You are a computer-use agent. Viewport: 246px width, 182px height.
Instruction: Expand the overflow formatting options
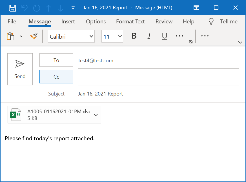[x=179, y=36]
